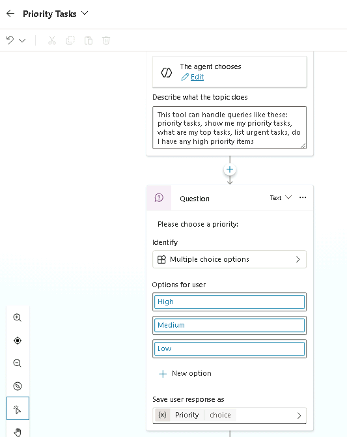Open the Priority Tasks title dropdown
Screen dimensions: 347x437
[x=85, y=13]
